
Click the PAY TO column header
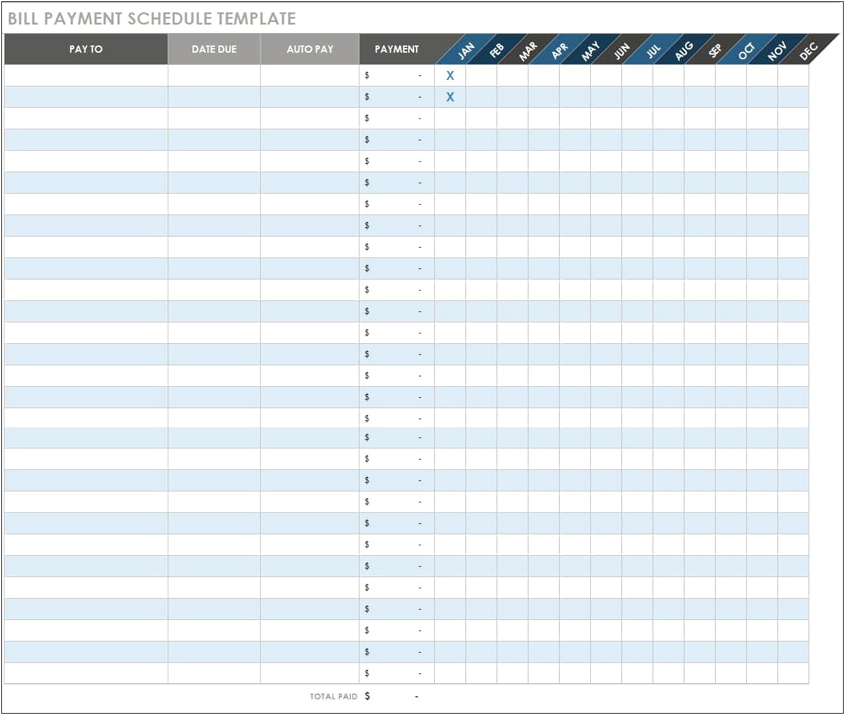(x=86, y=49)
